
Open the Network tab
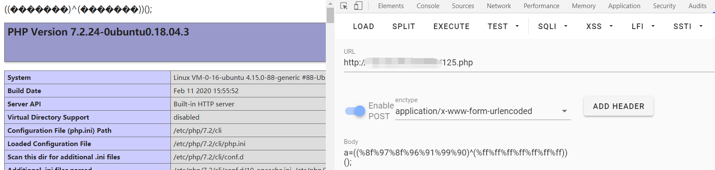499,6
